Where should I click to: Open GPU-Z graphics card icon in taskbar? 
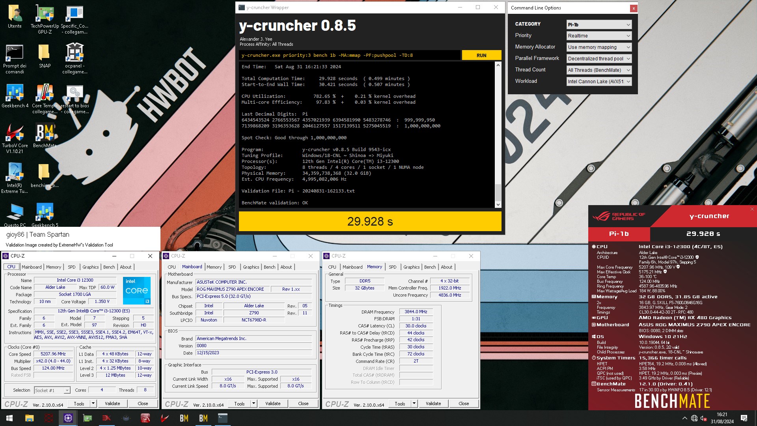[x=87, y=418]
